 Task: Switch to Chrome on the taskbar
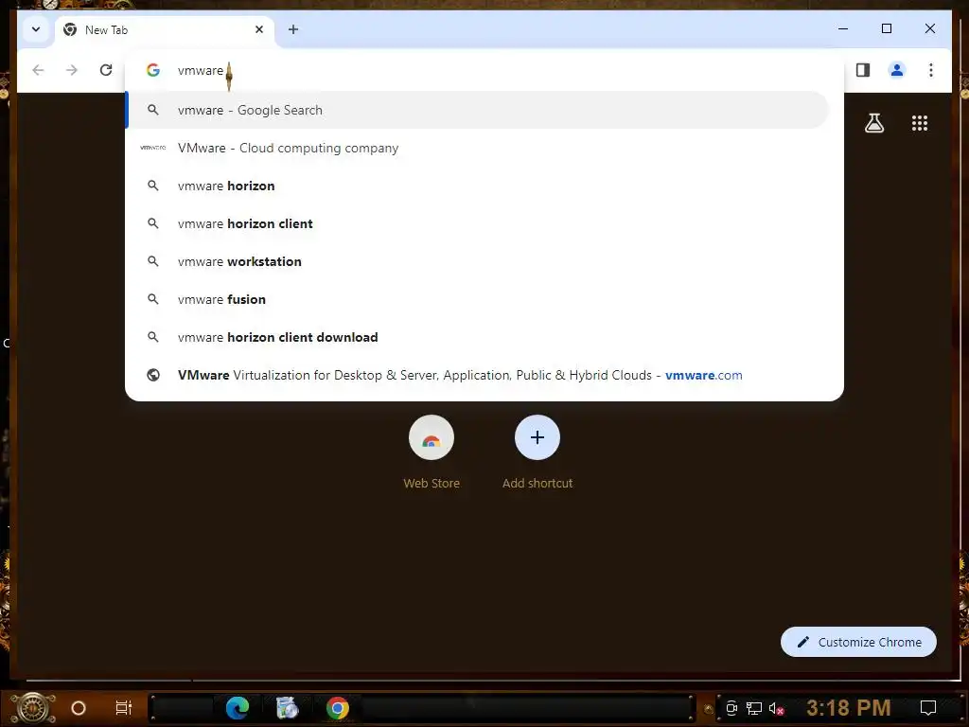pyautogui.click(x=338, y=708)
